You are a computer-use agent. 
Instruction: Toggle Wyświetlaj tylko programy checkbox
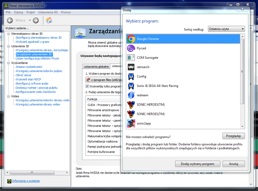click(x=87, y=86)
